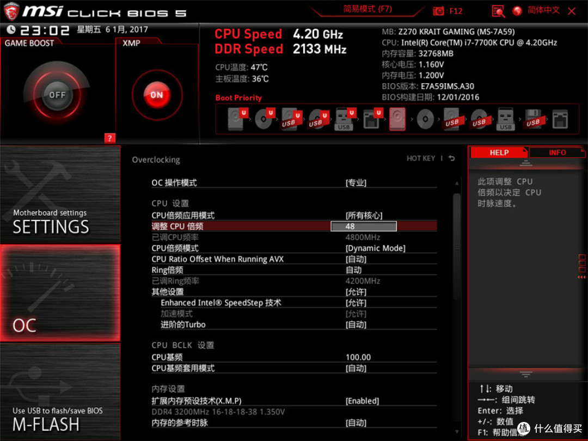Screen dimensions: 588x441
Task: Open the BIOS search magnifier icon
Action: tap(498, 11)
